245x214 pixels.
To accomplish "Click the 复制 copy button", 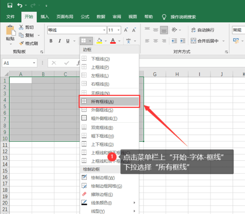I will [26, 35].
